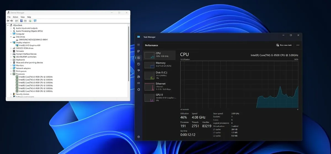
Task: Click the Task Manager CPU model name heading
Action: [x=274, y=55]
